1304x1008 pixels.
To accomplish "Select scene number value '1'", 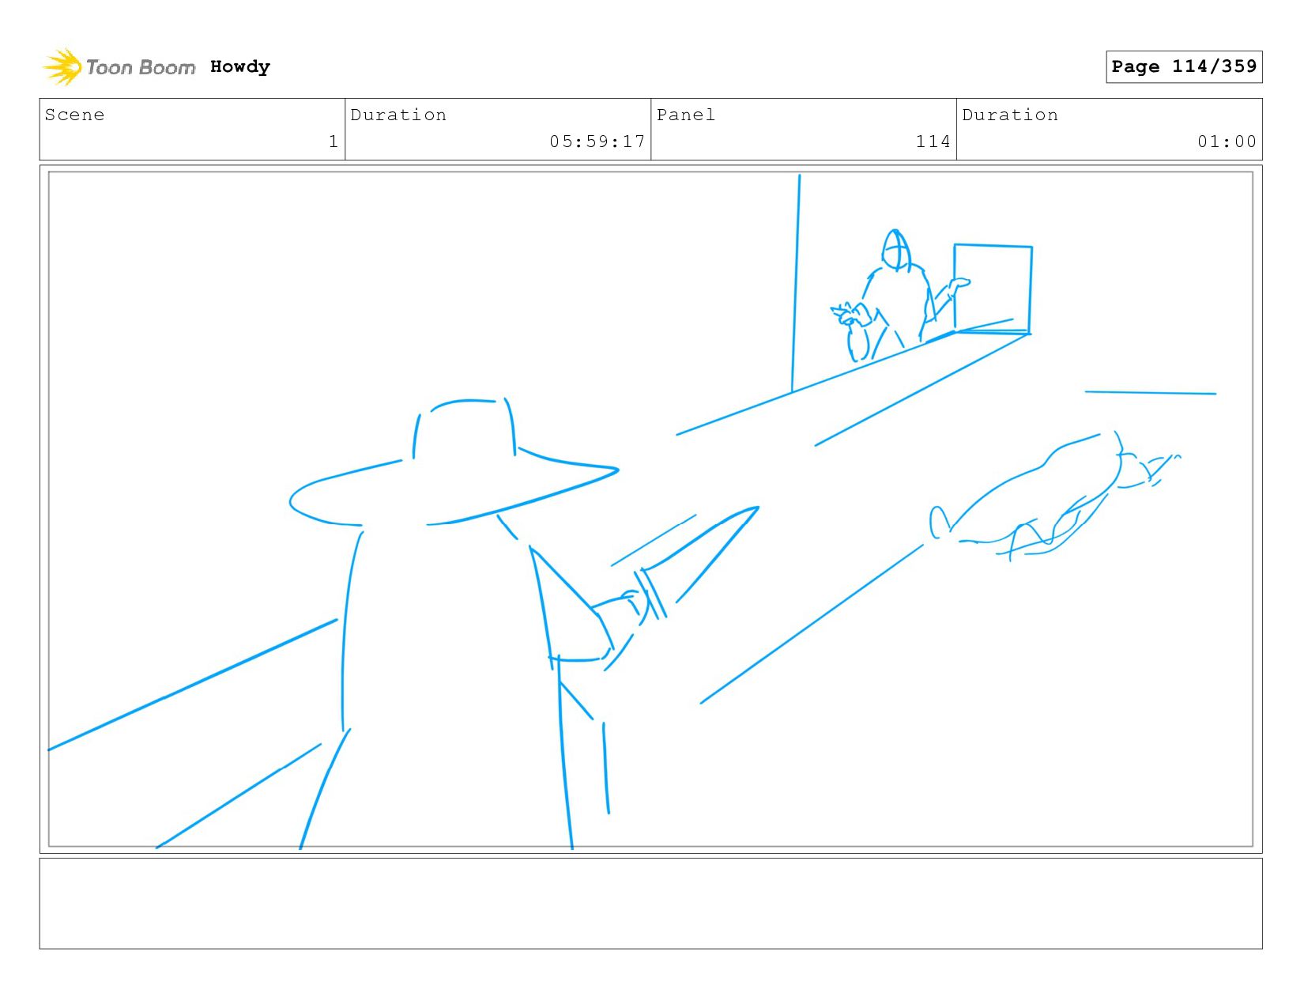I will coord(334,142).
